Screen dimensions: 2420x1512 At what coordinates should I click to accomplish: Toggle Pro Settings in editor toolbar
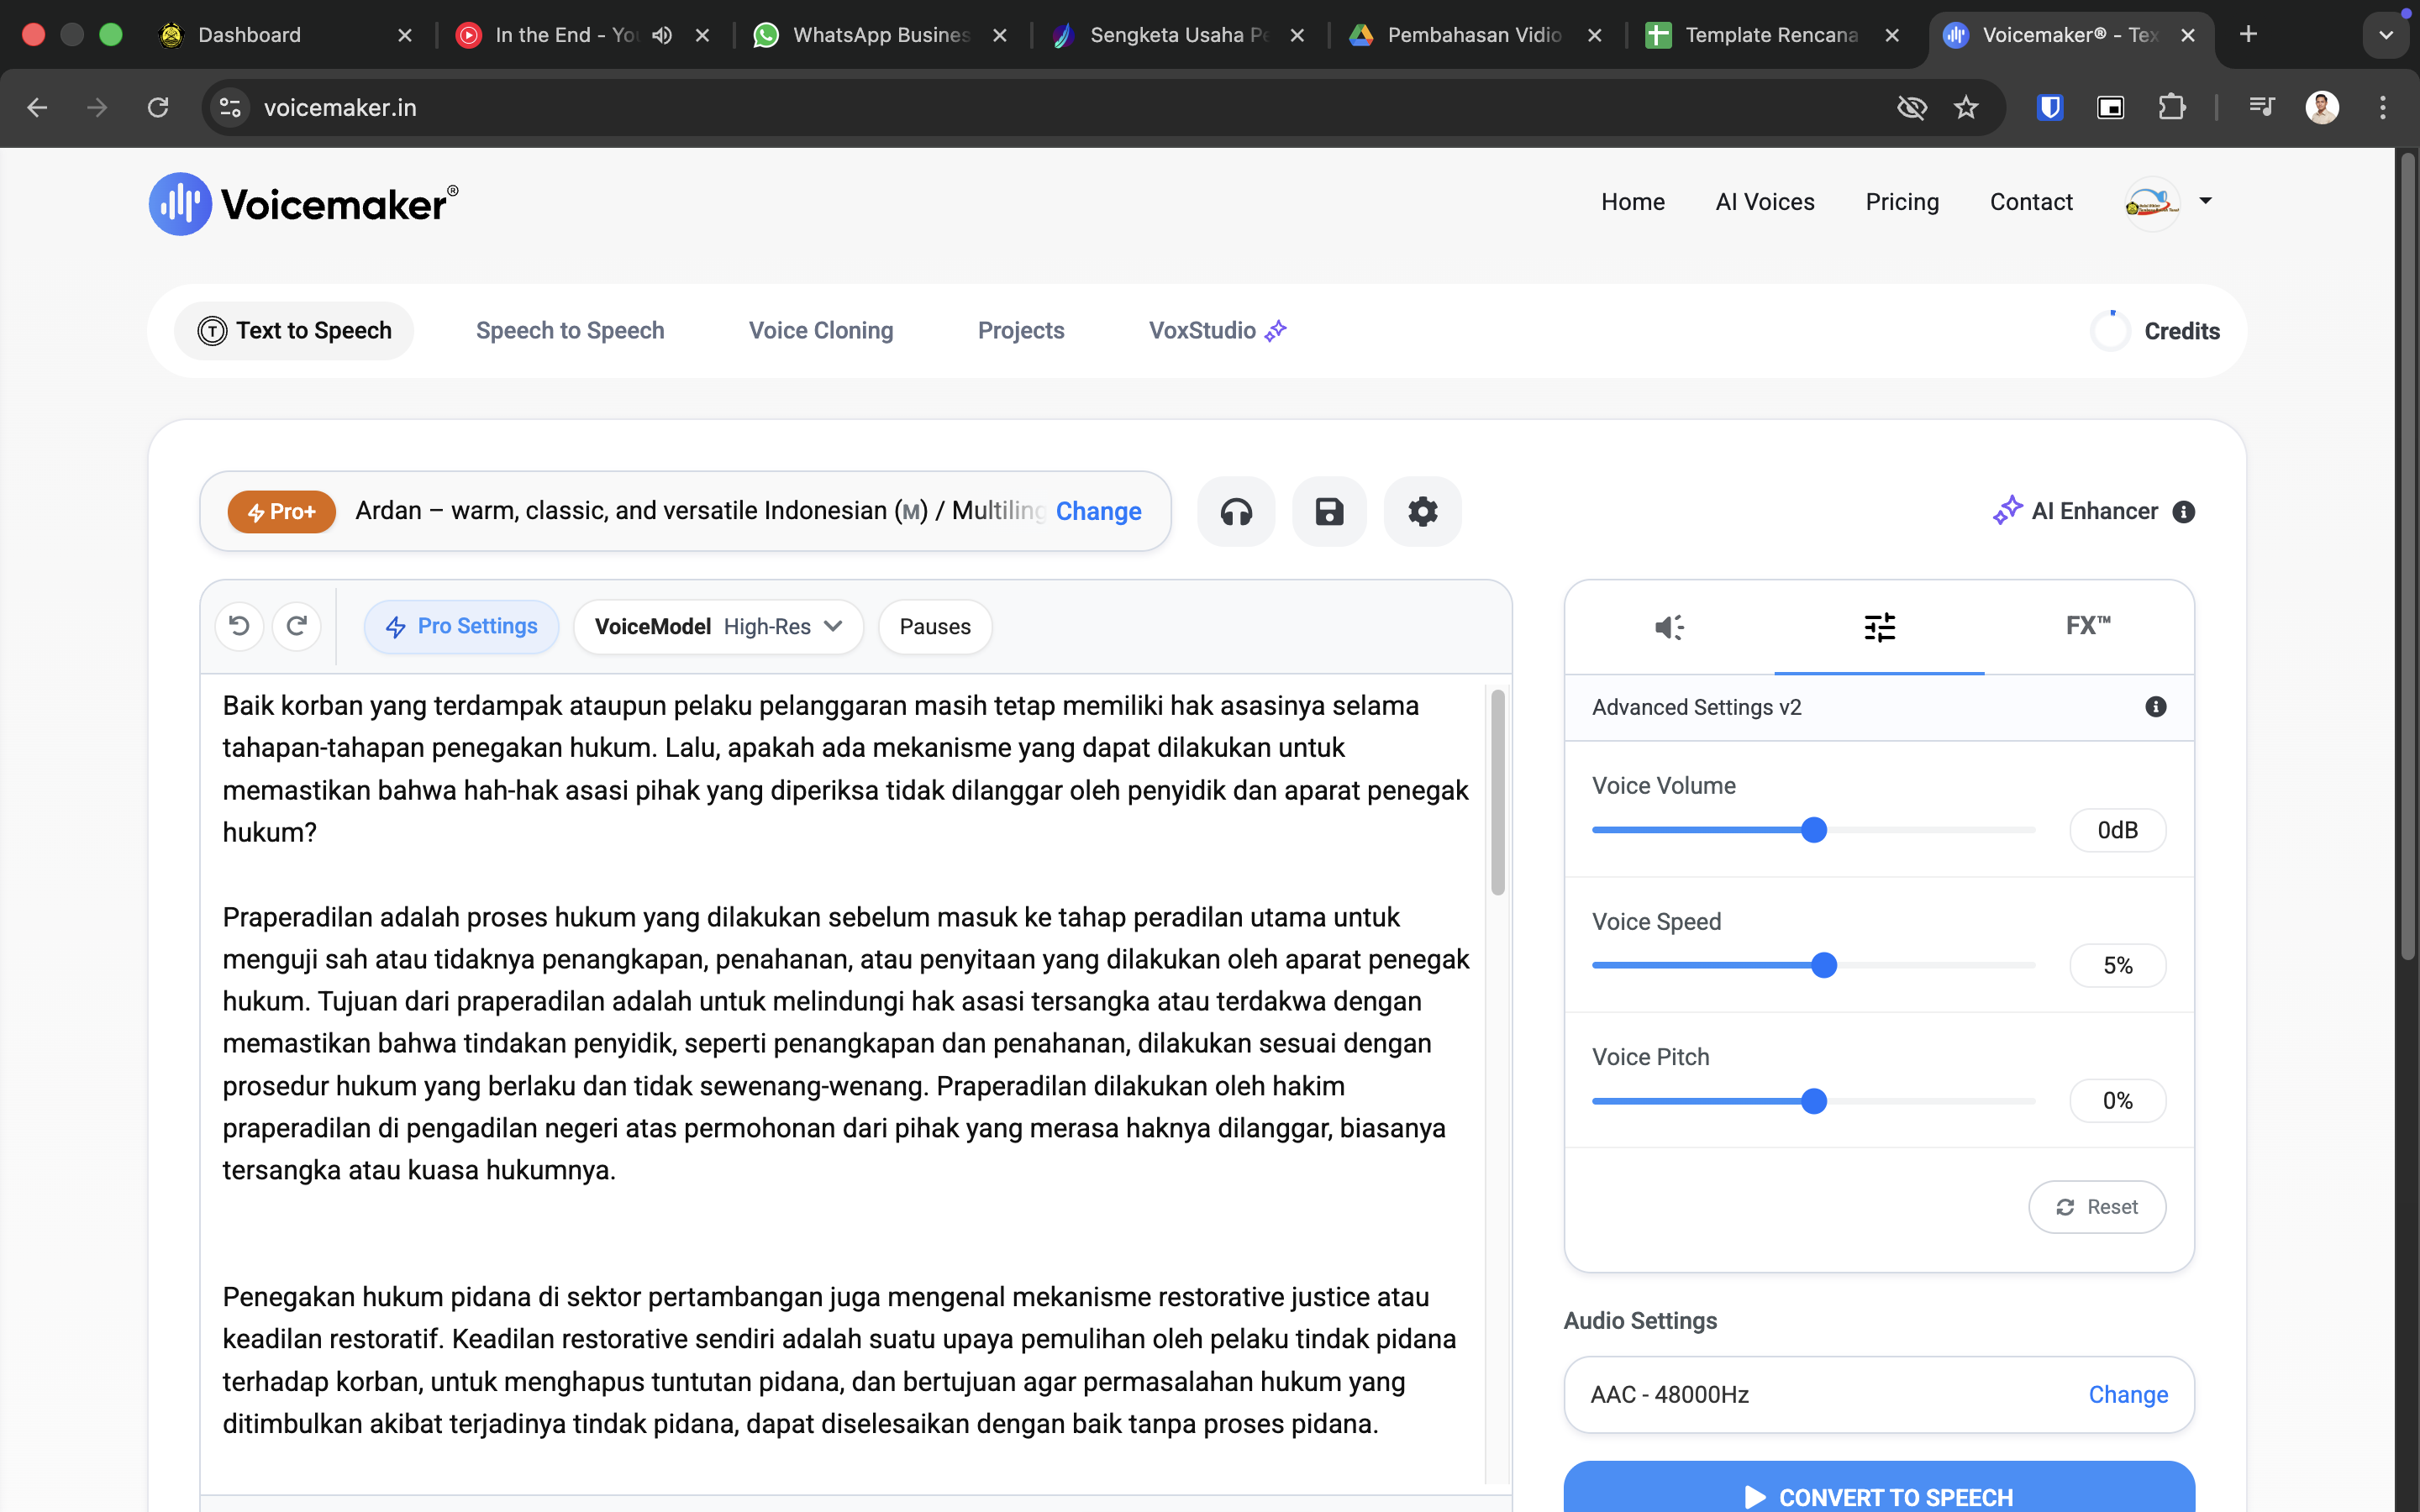462,626
